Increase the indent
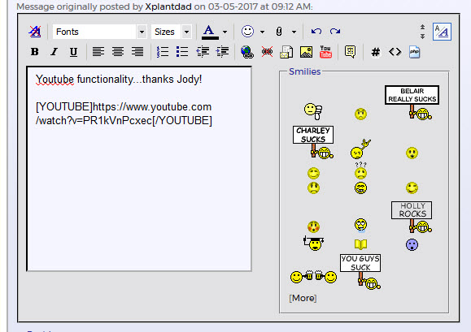Image resolution: width=471 pixels, height=332 pixels. click(x=222, y=52)
